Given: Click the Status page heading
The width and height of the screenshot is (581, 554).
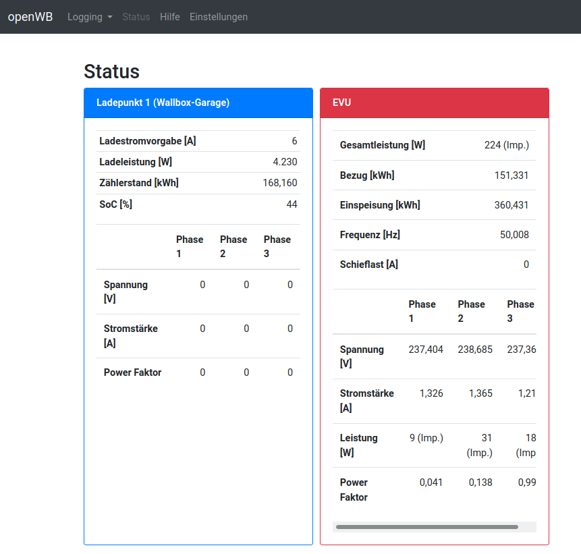Looking at the screenshot, I should point(111,72).
